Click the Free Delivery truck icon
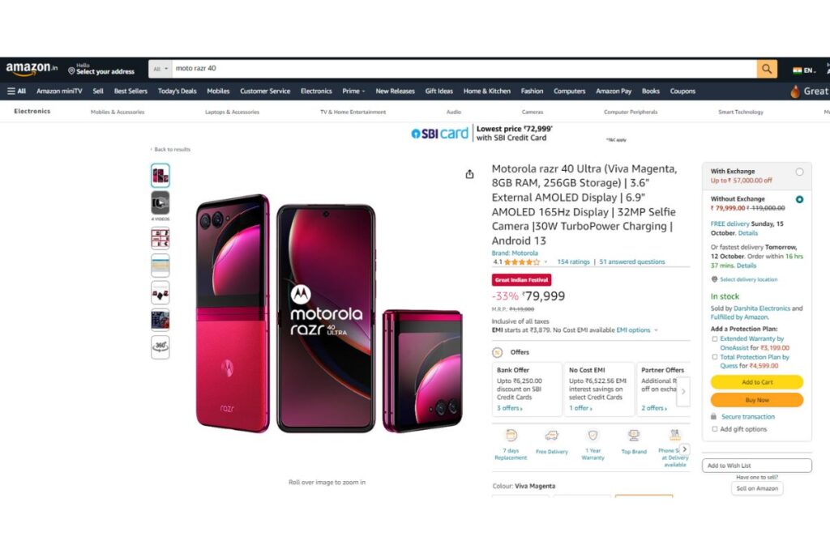The height and width of the screenshot is (553, 830). pos(551,436)
